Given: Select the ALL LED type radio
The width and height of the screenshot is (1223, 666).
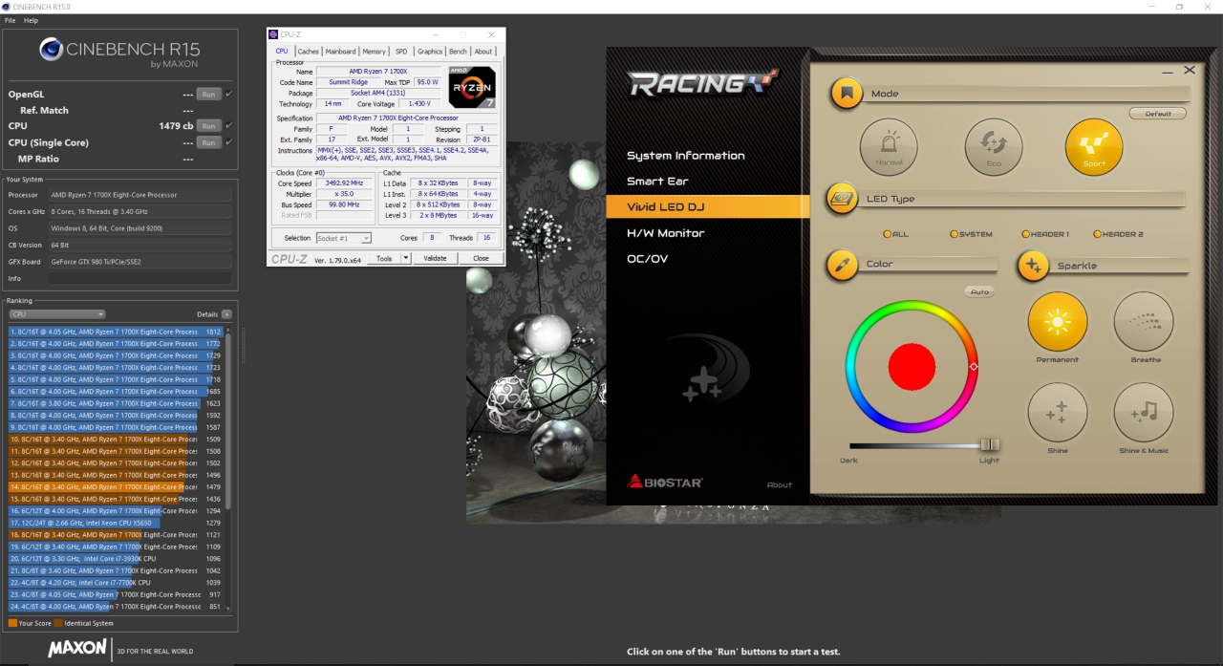Looking at the screenshot, I should pos(888,234).
